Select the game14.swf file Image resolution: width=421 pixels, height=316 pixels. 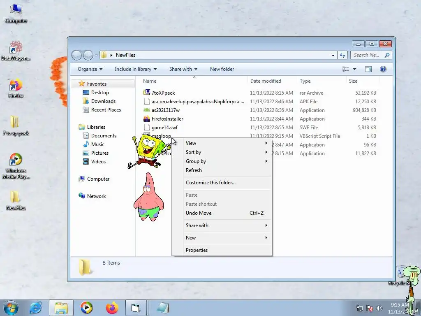click(x=164, y=128)
